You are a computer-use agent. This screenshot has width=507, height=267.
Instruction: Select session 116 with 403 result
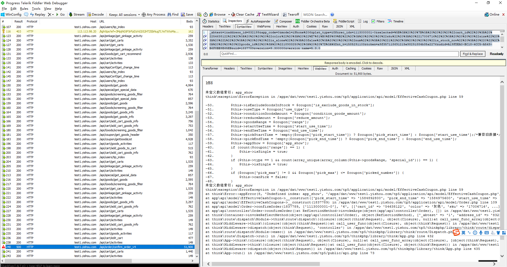(98, 31)
